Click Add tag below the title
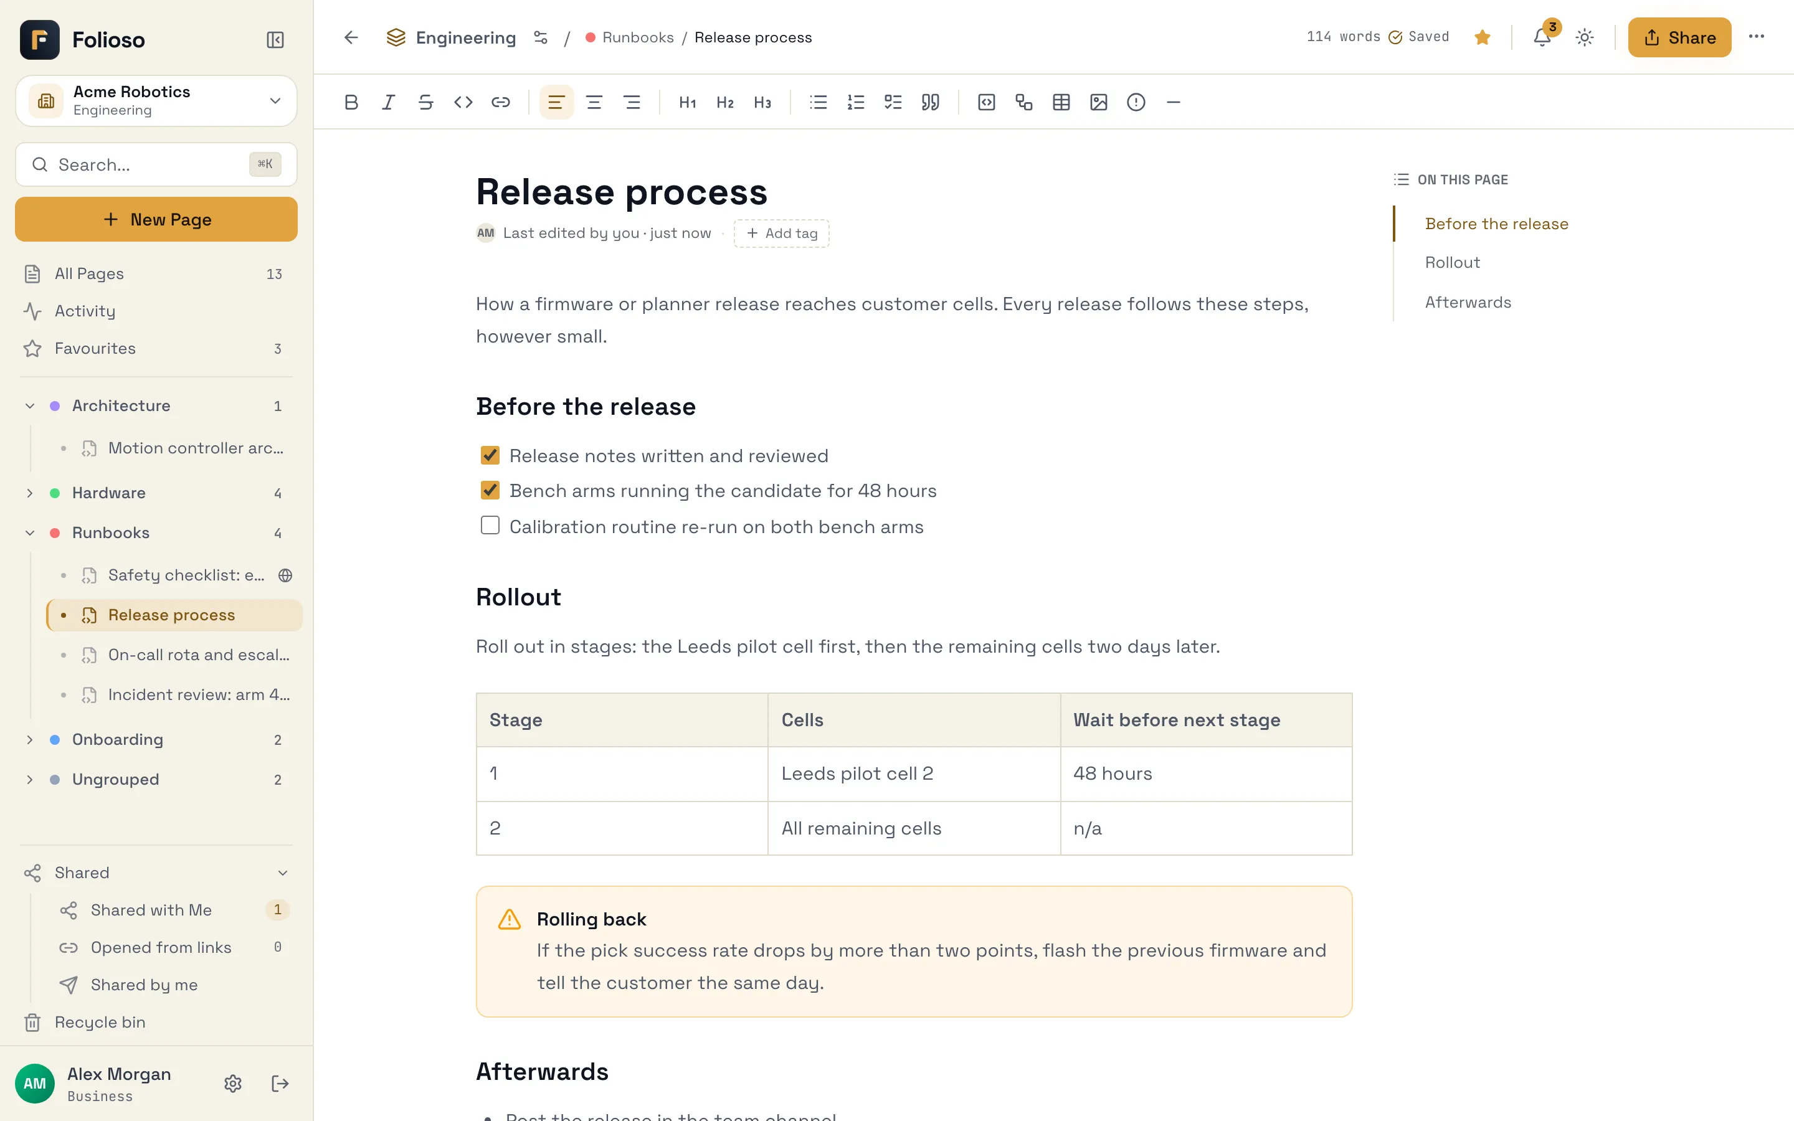This screenshot has height=1121, width=1794. point(781,234)
